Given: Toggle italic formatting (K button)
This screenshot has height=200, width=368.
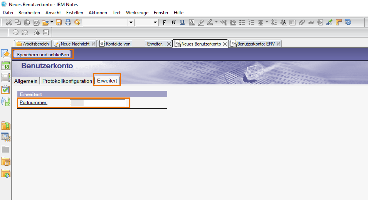Looking at the screenshot, I should [x=173, y=22].
